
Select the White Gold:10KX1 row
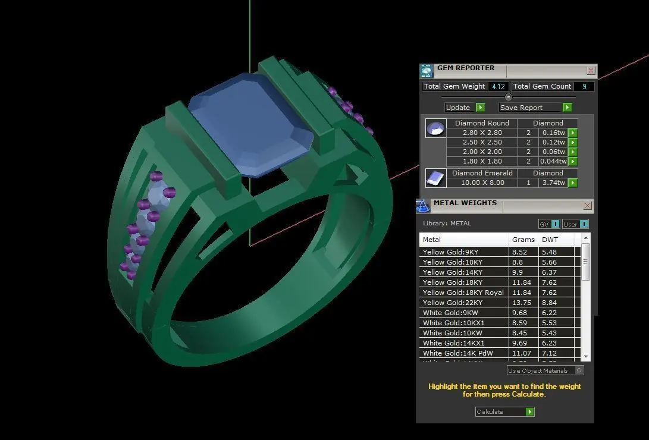coord(500,323)
